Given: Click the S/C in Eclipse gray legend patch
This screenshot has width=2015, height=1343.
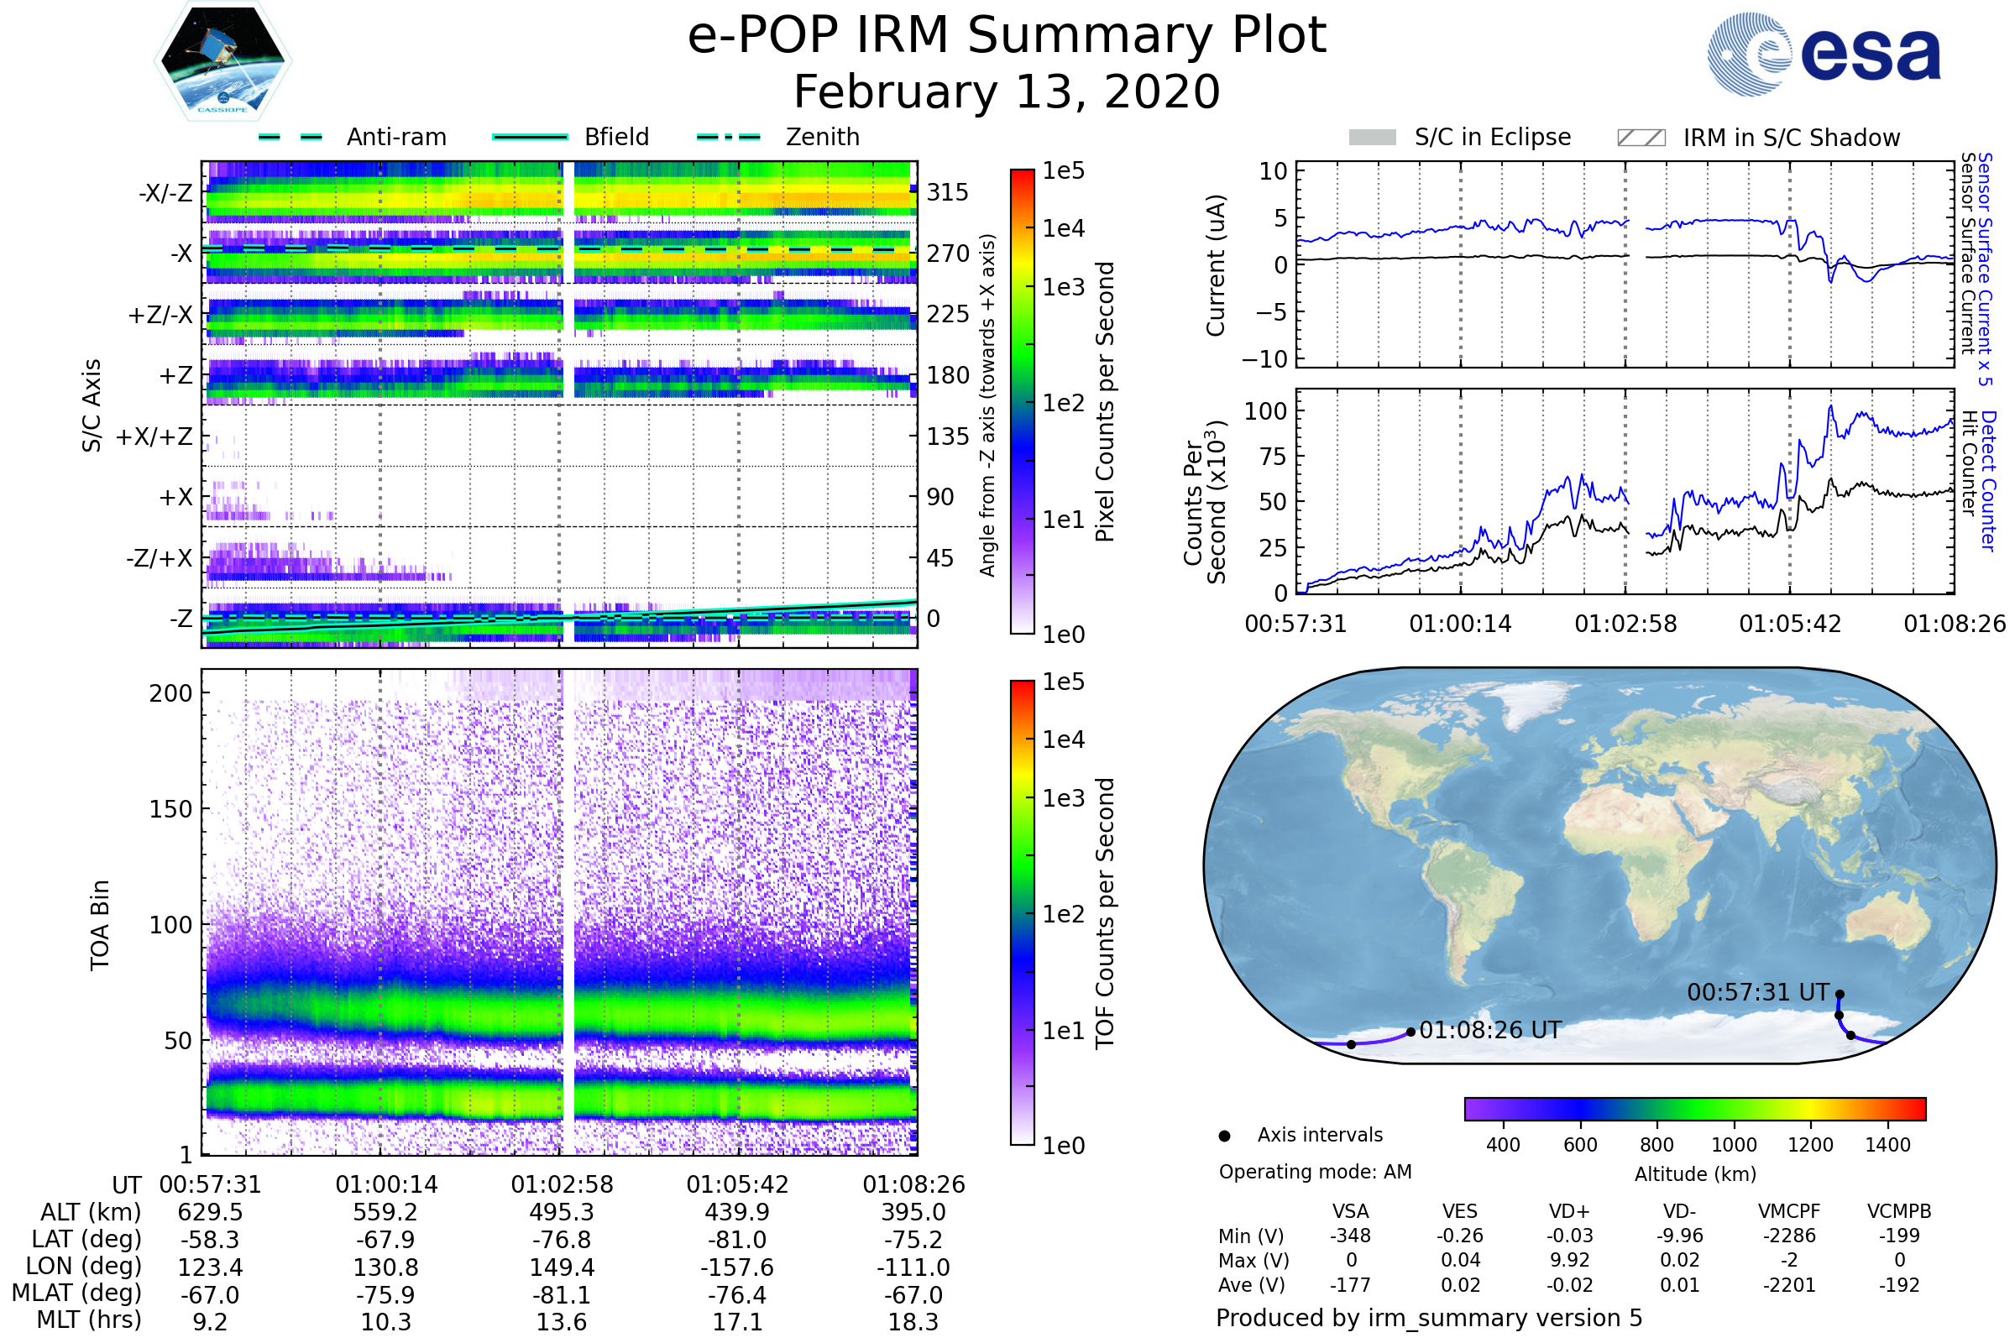Looking at the screenshot, I should pyautogui.click(x=1372, y=138).
